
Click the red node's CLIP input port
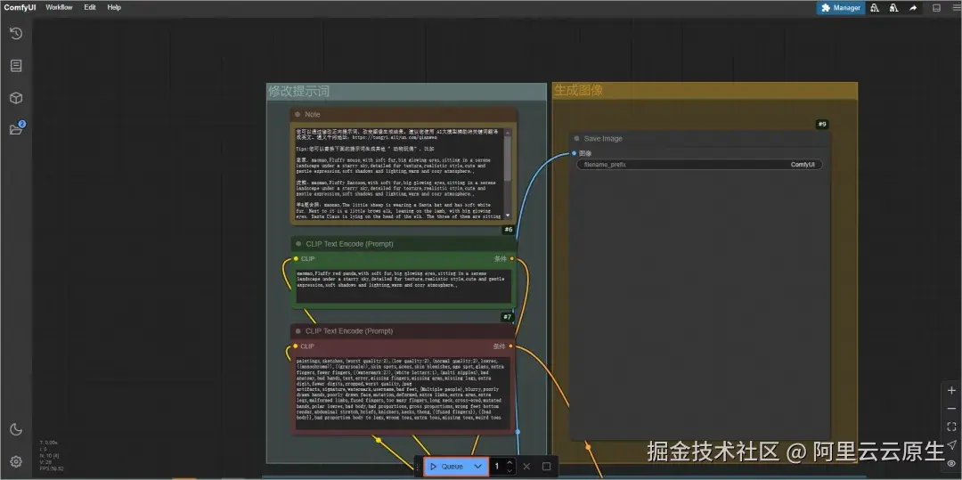pyautogui.click(x=296, y=346)
